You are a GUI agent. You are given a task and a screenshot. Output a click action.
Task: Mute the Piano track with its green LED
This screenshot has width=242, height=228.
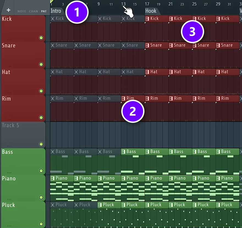tap(41, 197)
